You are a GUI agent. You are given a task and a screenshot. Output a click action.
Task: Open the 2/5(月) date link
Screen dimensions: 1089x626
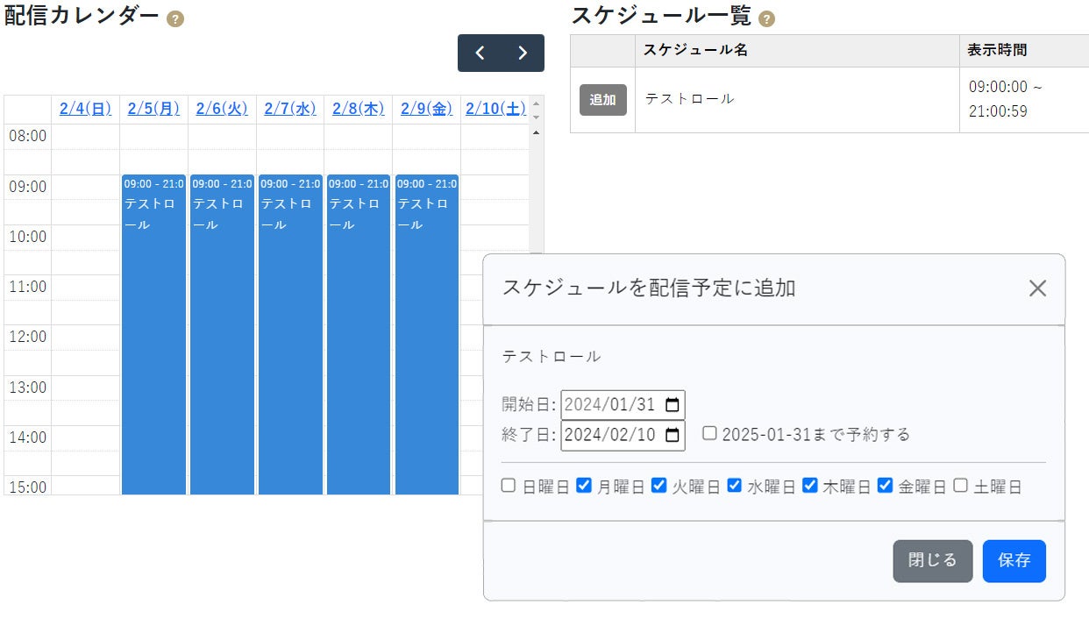point(153,109)
